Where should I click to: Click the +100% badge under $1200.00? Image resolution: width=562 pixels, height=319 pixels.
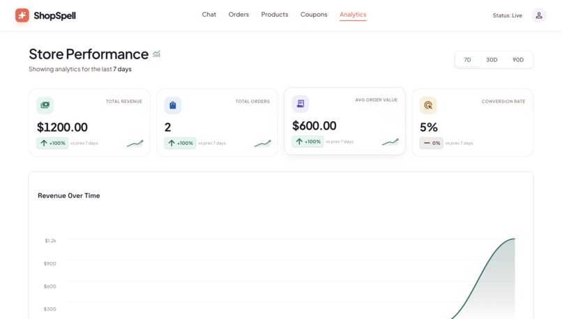pyautogui.click(x=52, y=143)
